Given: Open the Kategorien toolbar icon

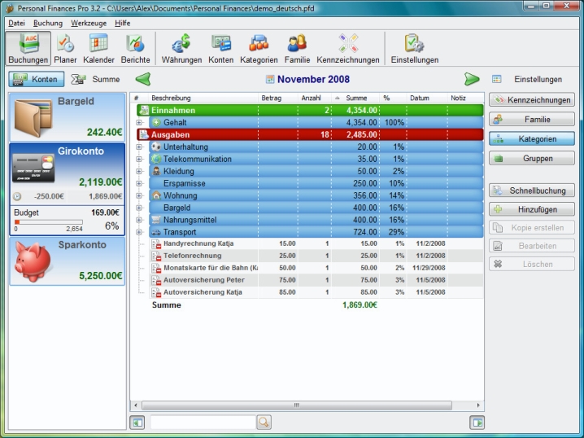Looking at the screenshot, I should [x=259, y=49].
